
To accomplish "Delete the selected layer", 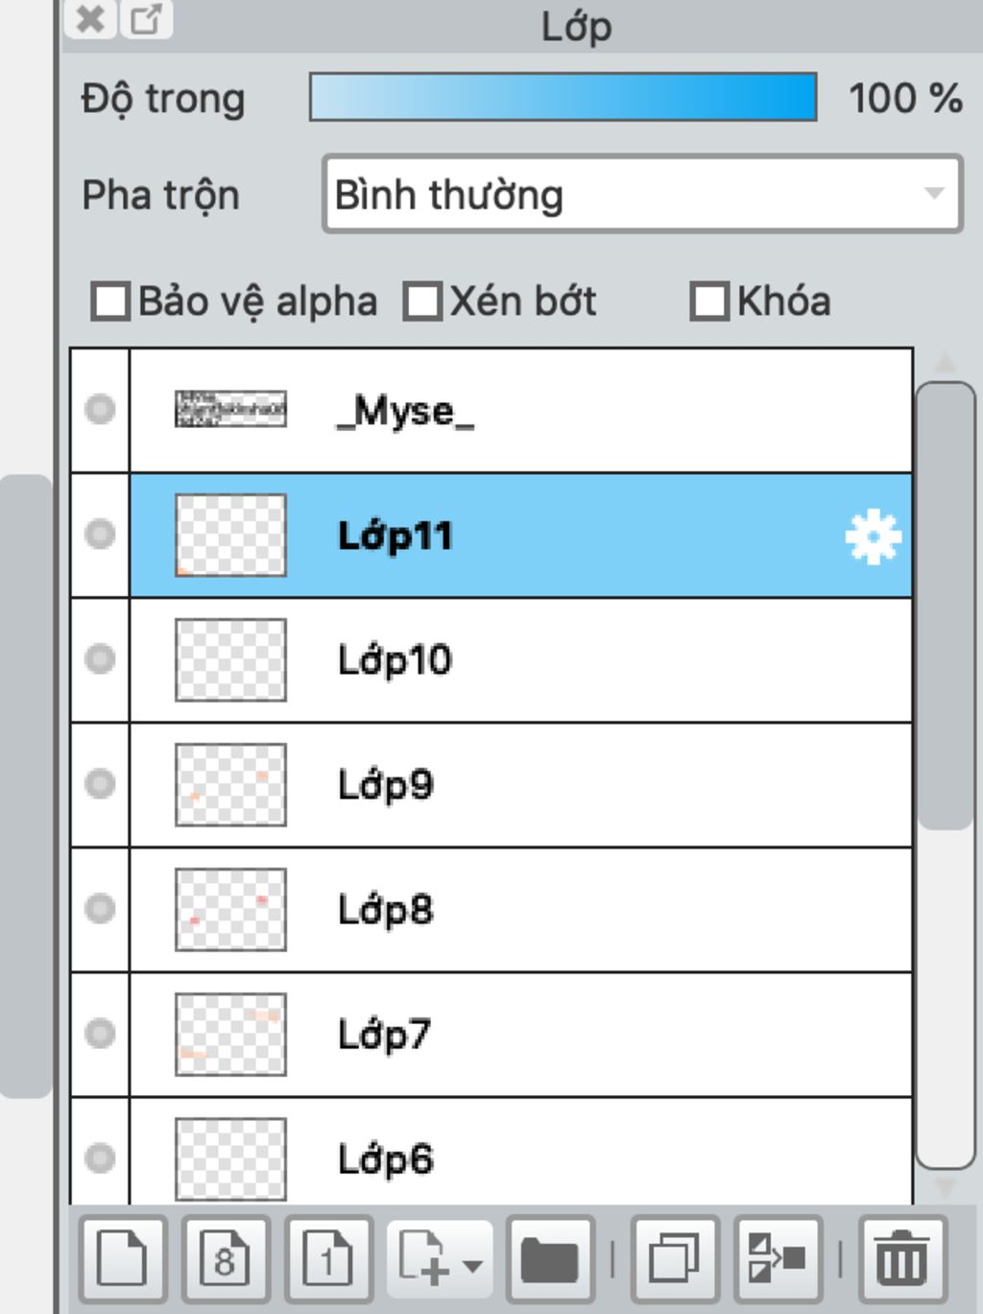I will [x=902, y=1257].
